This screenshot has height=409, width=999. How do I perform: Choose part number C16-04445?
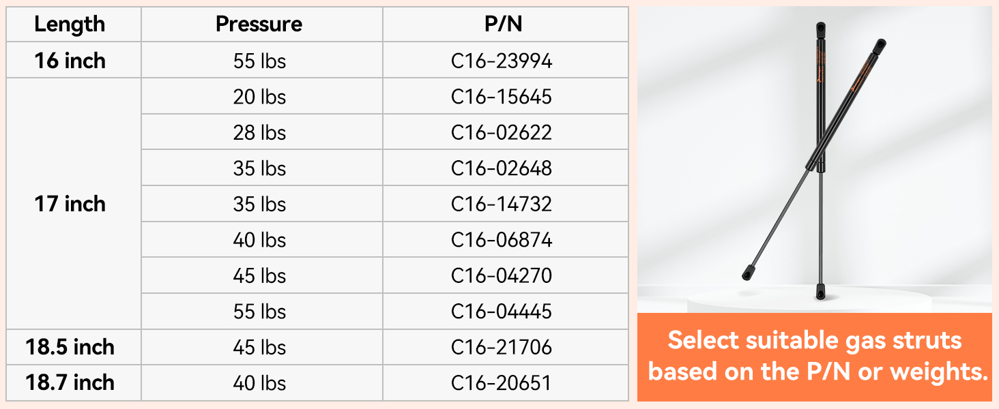coord(502,312)
